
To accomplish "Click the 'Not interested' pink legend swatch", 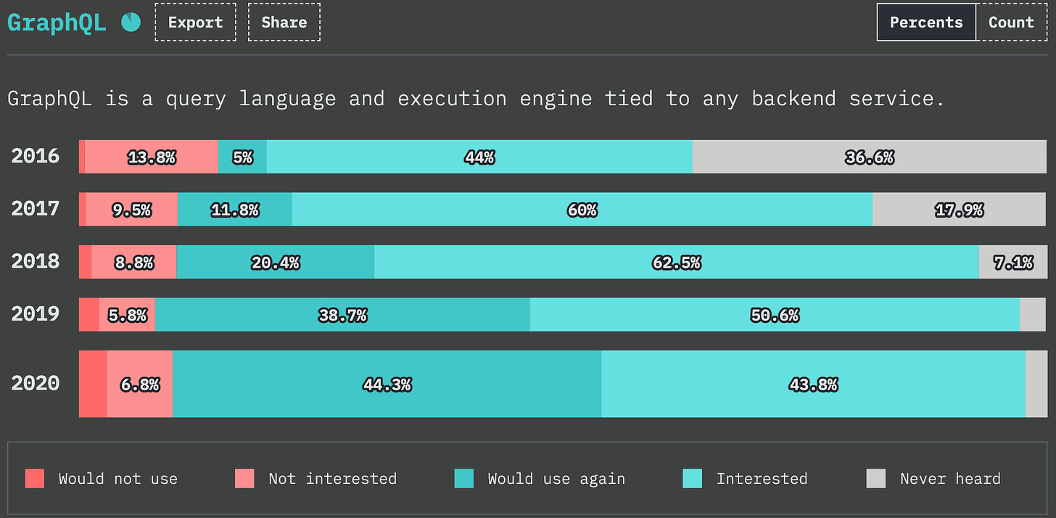I will [244, 479].
